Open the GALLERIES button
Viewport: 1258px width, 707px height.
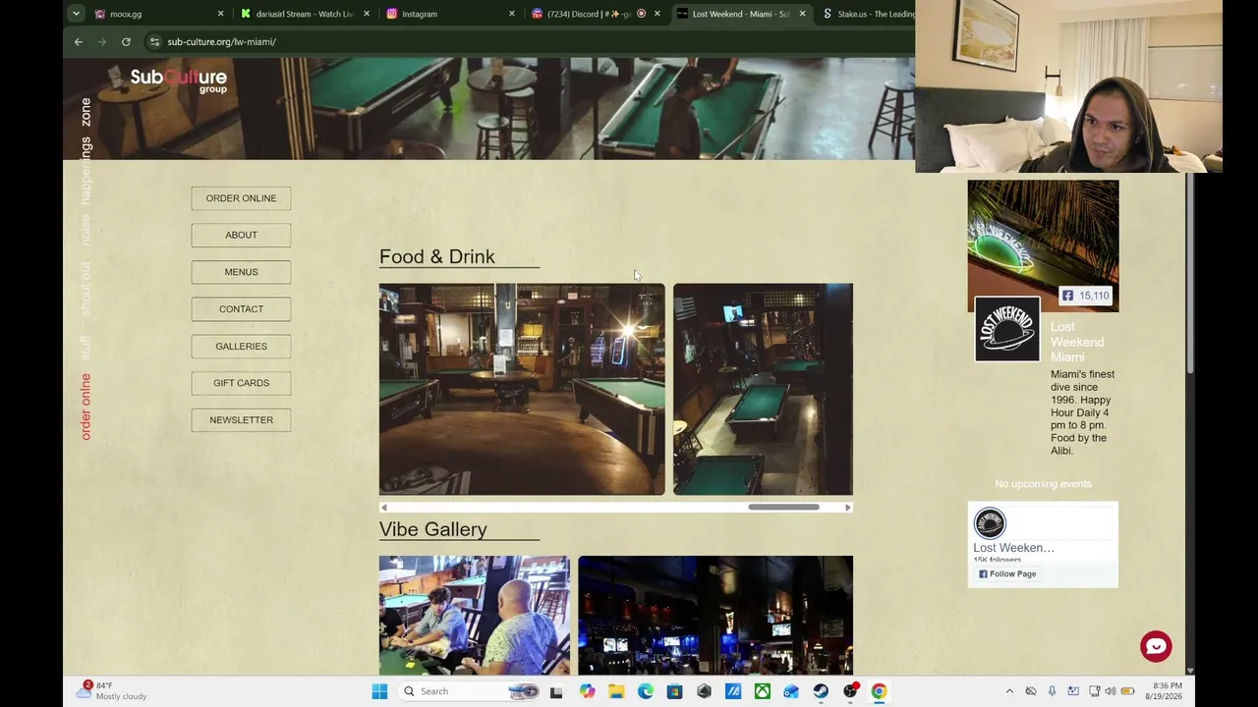pyautogui.click(x=241, y=346)
